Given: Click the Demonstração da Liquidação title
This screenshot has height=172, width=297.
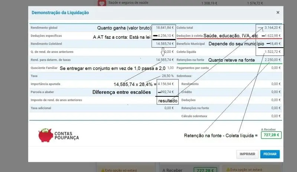Looking at the screenshot, I should coord(60,13).
